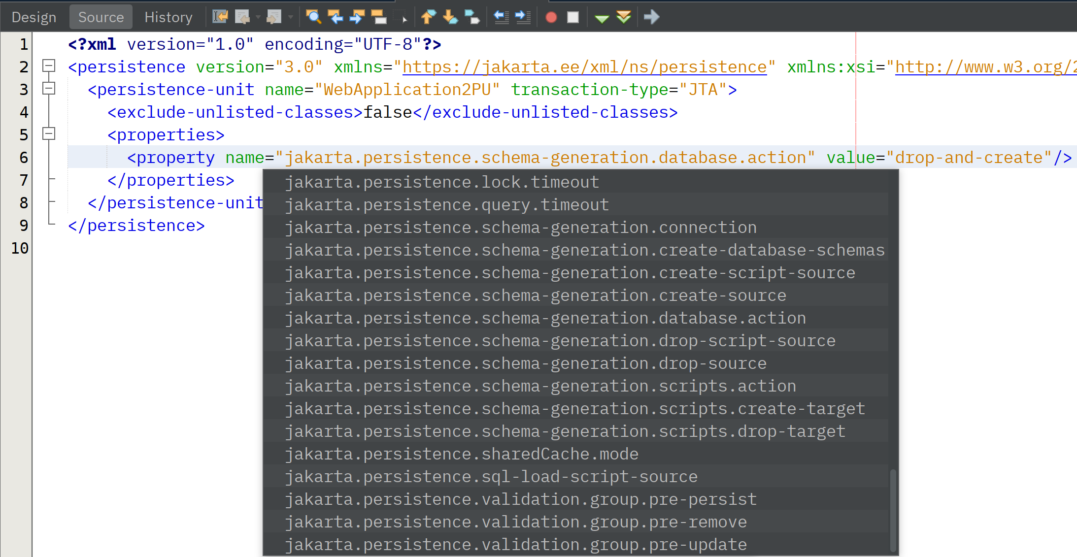Click Shift Line Right icon
This screenshot has height=557, width=1077.
point(523,17)
